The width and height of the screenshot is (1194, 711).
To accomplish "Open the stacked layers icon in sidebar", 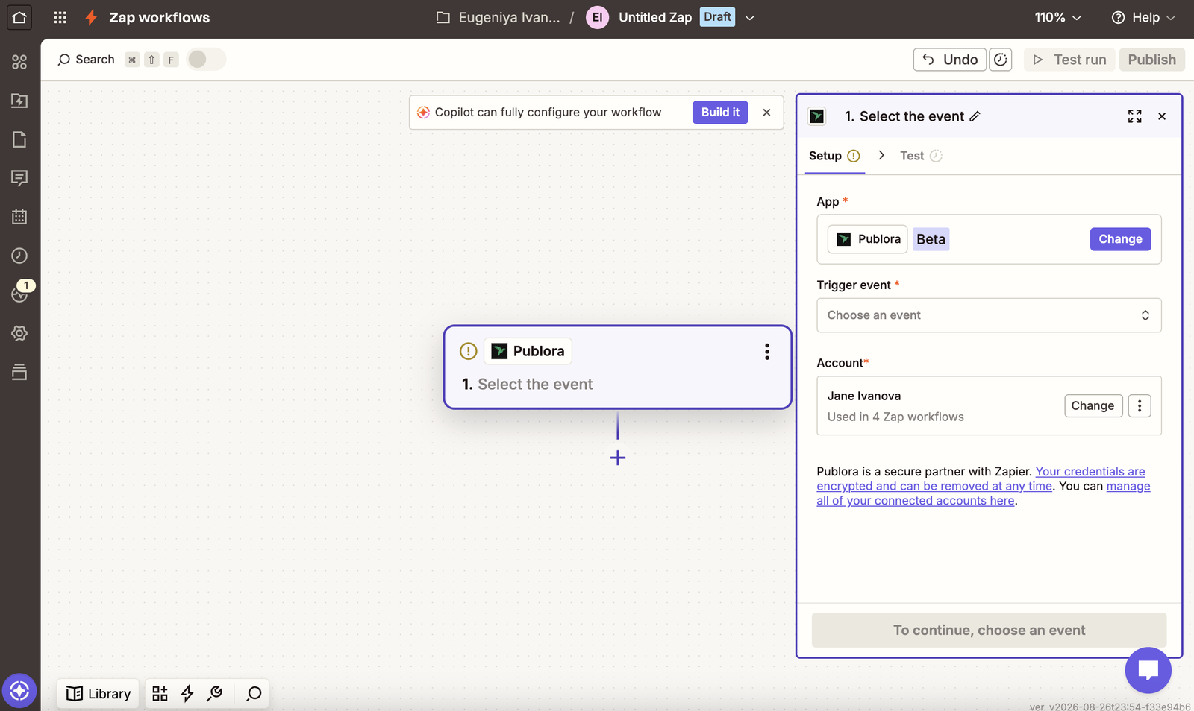I will pyautogui.click(x=19, y=372).
